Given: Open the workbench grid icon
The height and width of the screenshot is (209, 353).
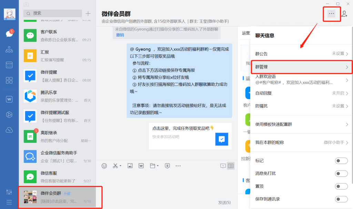Looking at the screenshot, I should (x=9, y=80).
